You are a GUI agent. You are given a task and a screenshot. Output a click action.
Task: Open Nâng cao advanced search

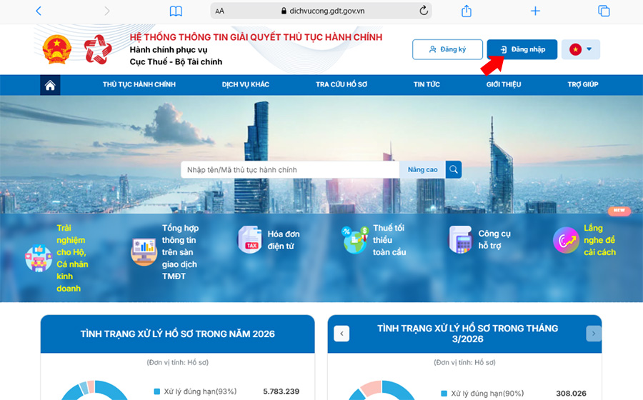[422, 169]
